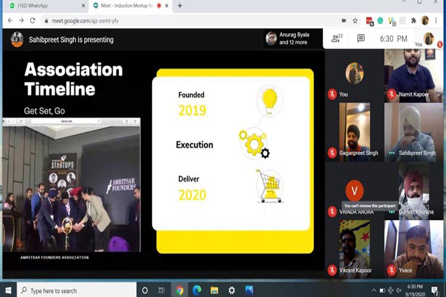Click the Amritsar Founders event photo
This screenshot has width=446, height=297.
pos(71,188)
